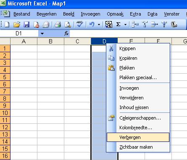The width and height of the screenshot is (187, 160).
Task: Create a new blank workbook
Action: tap(7, 25)
